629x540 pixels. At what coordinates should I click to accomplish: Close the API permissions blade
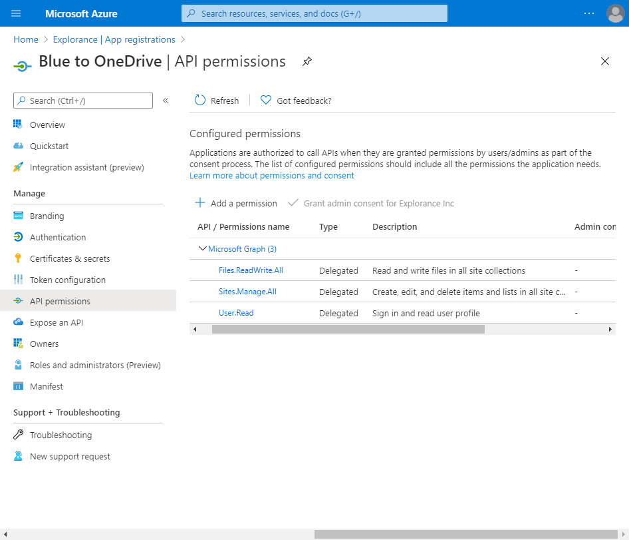pyautogui.click(x=605, y=61)
